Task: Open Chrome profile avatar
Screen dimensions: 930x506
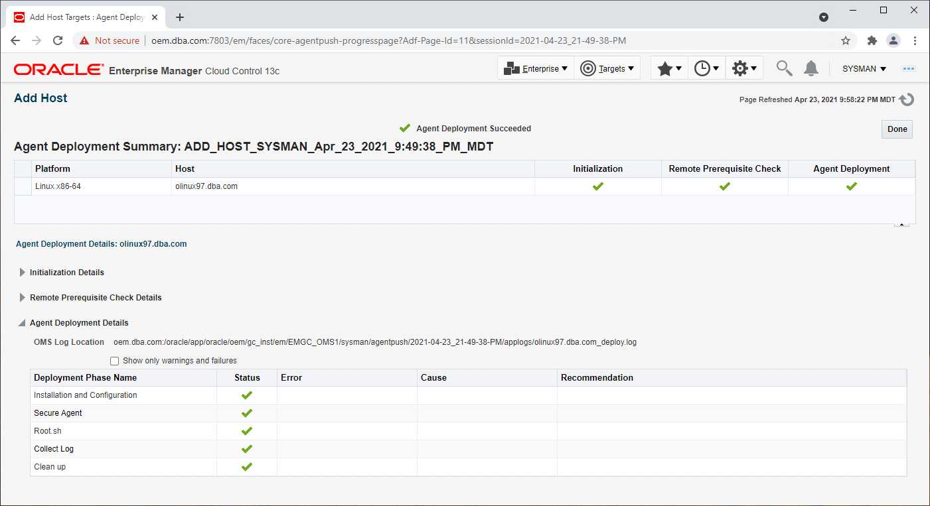Action: tap(893, 40)
